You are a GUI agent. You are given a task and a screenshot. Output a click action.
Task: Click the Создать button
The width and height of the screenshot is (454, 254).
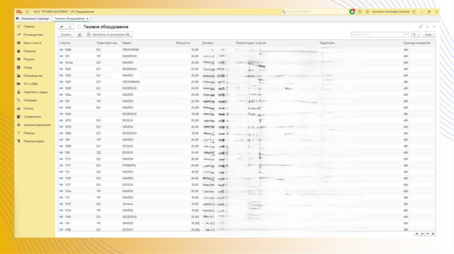tap(66, 35)
